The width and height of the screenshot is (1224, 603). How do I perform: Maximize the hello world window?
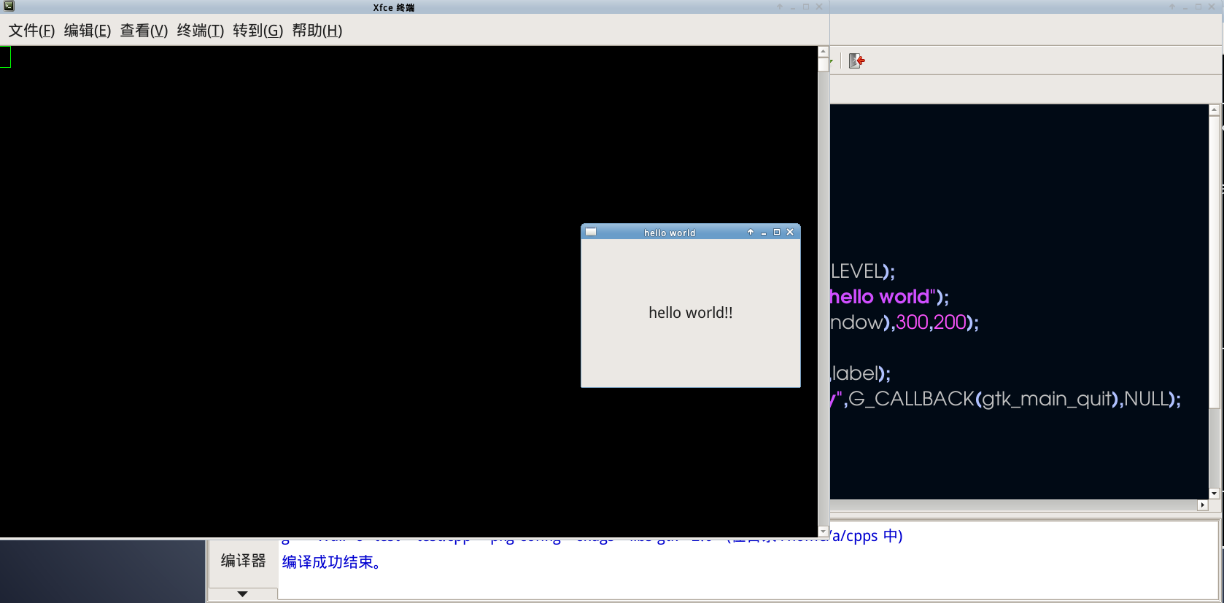(x=777, y=232)
